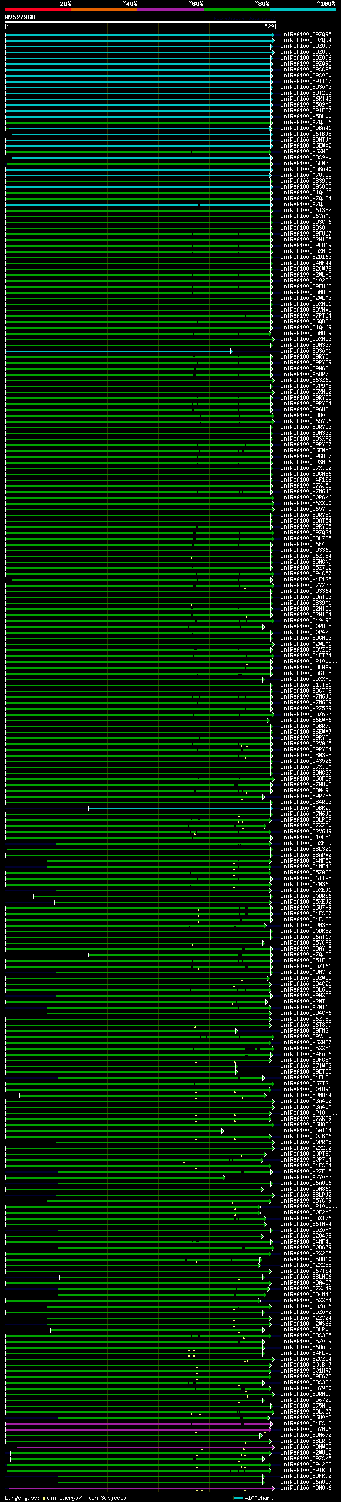Viewport: 341px width, 1502px height.
Task: Click the UniRef100_B4FSH2 label
Action: tap(306, 1423)
